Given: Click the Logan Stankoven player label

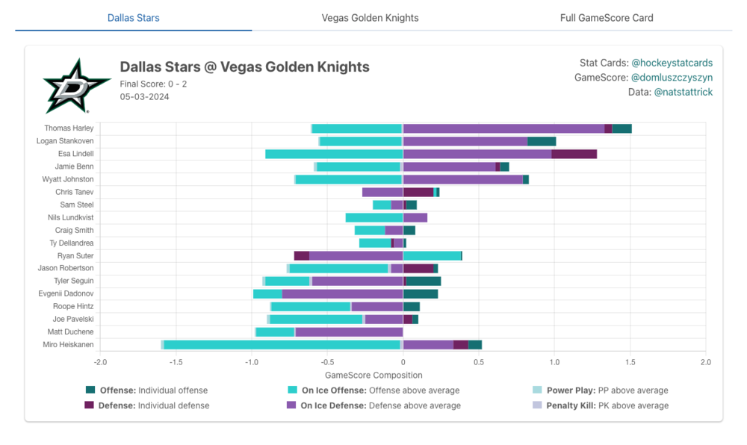Looking at the screenshot, I should click(x=65, y=141).
